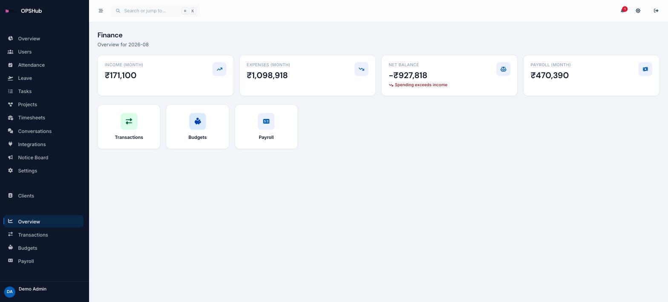Click the Leave sidebar icon
Image resolution: width=668 pixels, height=302 pixels.
click(10, 78)
